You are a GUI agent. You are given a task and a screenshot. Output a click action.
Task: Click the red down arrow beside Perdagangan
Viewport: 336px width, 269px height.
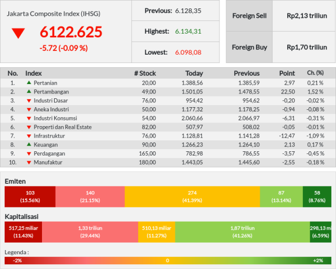(x=29, y=153)
